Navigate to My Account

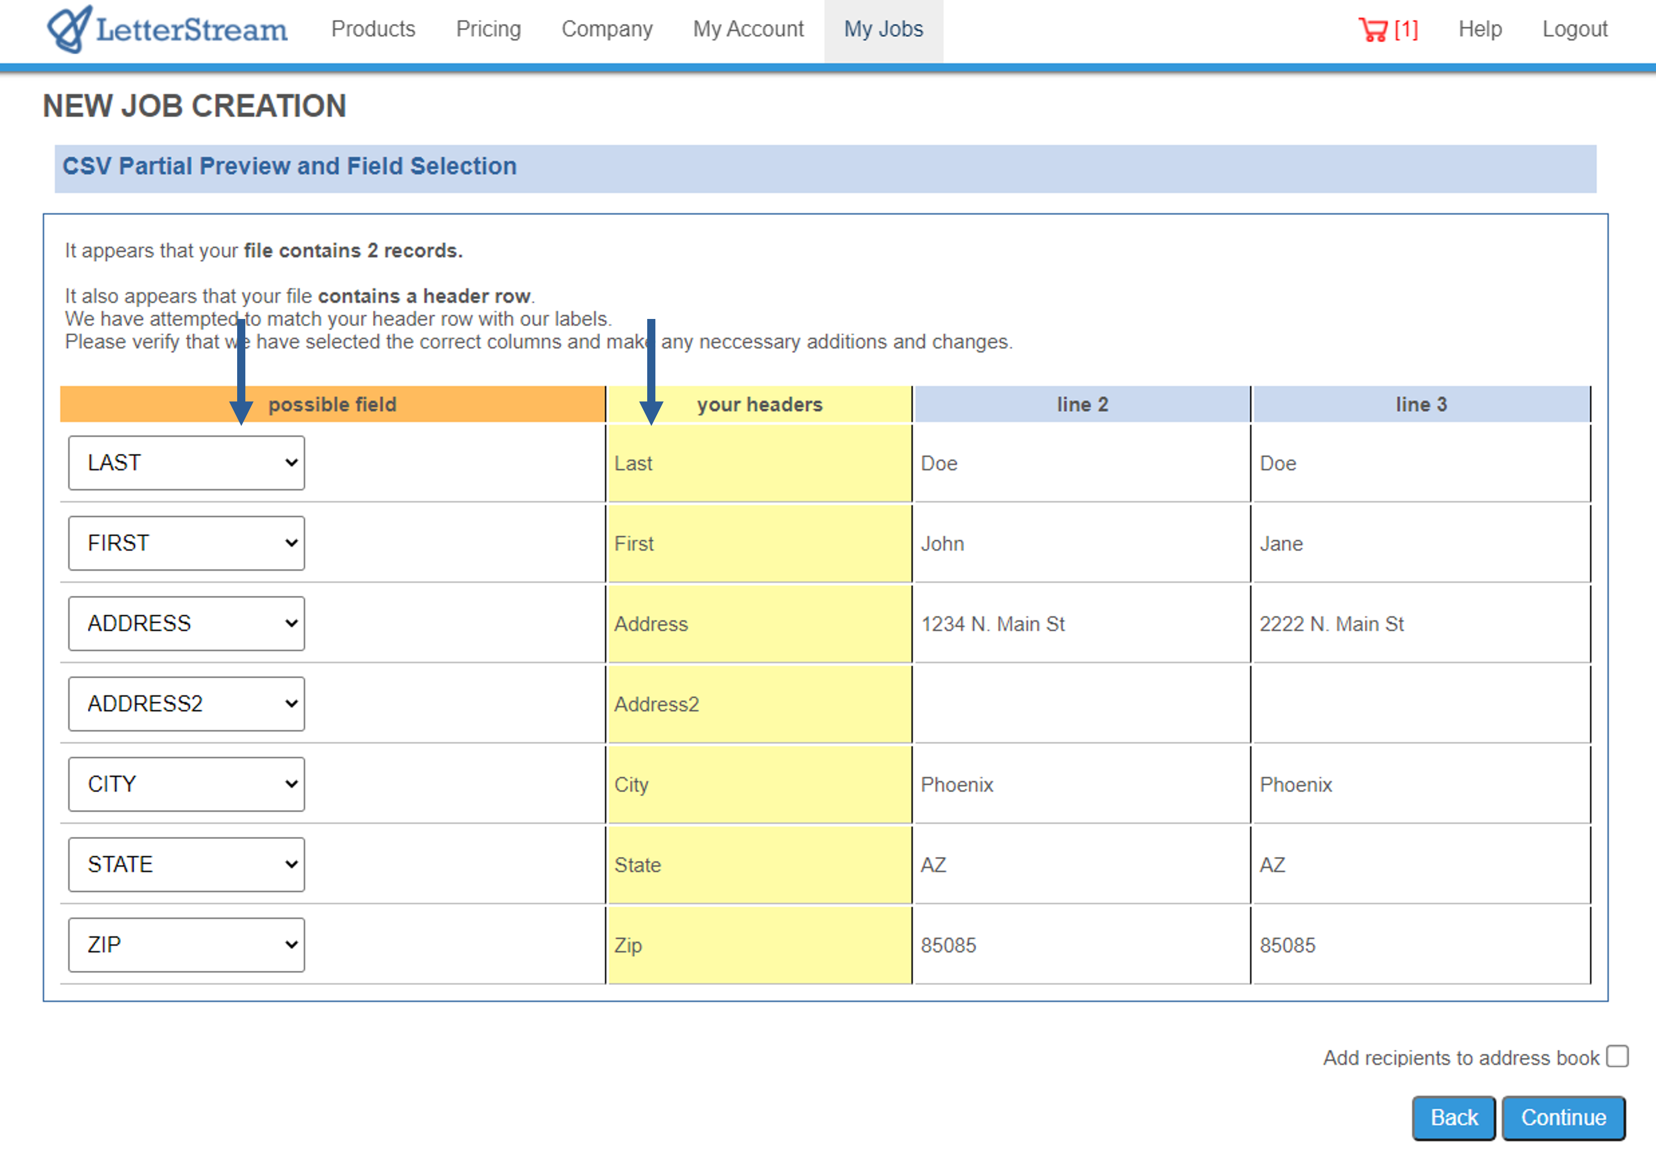(x=748, y=29)
